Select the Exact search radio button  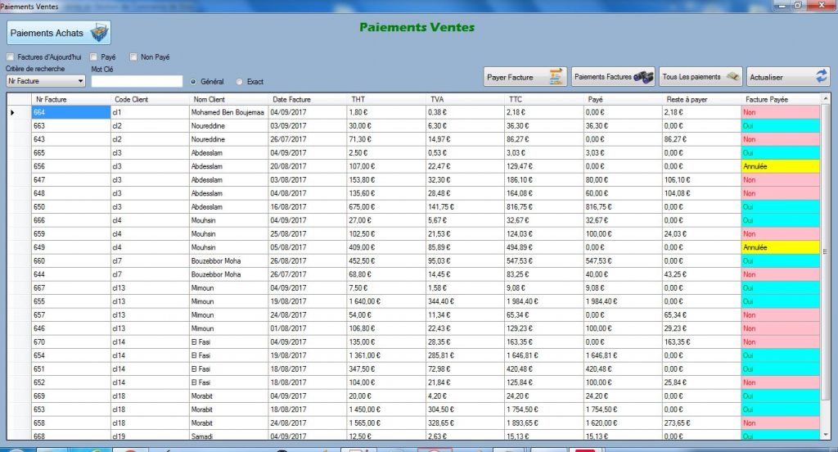240,82
